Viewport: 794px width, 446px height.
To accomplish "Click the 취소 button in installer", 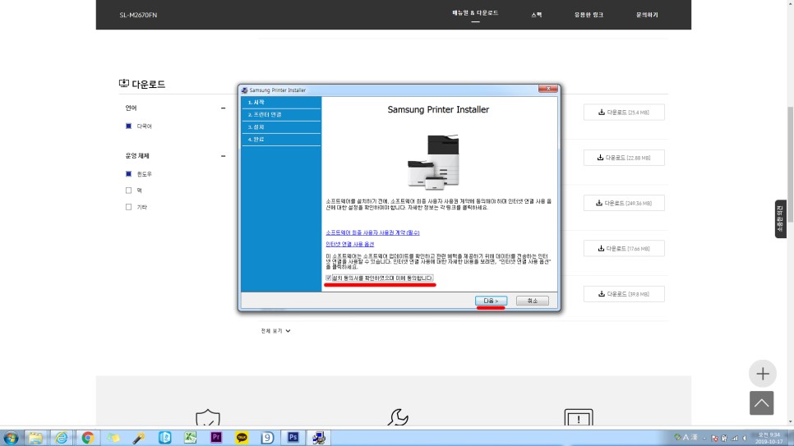I will (532, 301).
